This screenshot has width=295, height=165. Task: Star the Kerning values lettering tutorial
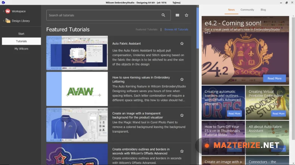[x=182, y=80]
